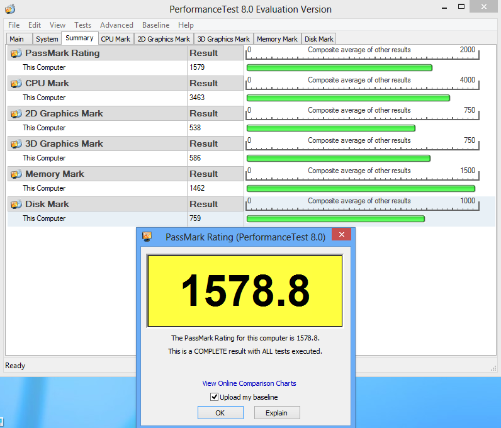501x428 pixels.
Task: Select the 3D Graphics result 586
Action: coord(195,158)
